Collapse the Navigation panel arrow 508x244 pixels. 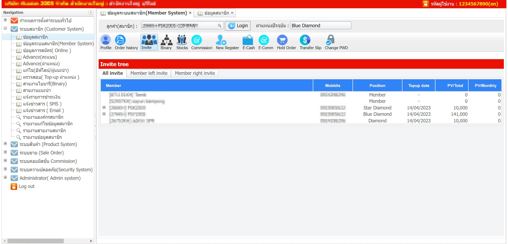(91, 12)
